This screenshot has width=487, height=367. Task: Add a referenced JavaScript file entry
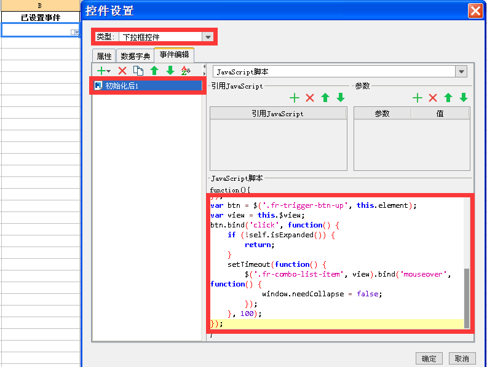pyautogui.click(x=295, y=98)
